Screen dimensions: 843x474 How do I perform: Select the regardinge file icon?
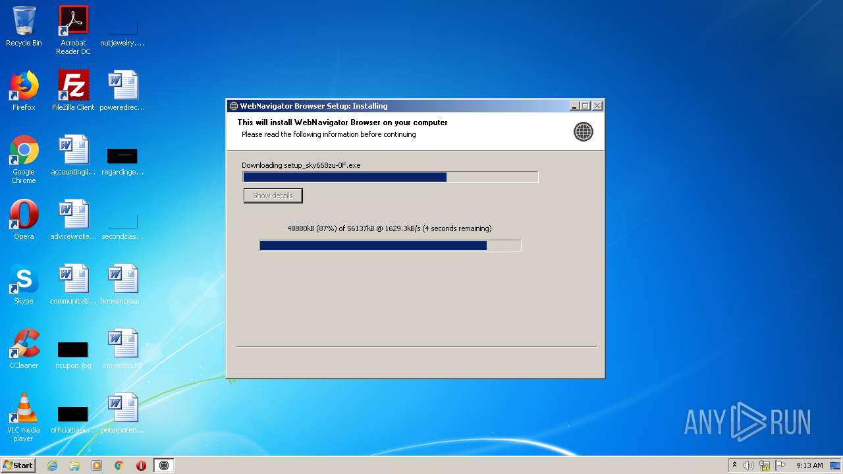[x=122, y=162]
